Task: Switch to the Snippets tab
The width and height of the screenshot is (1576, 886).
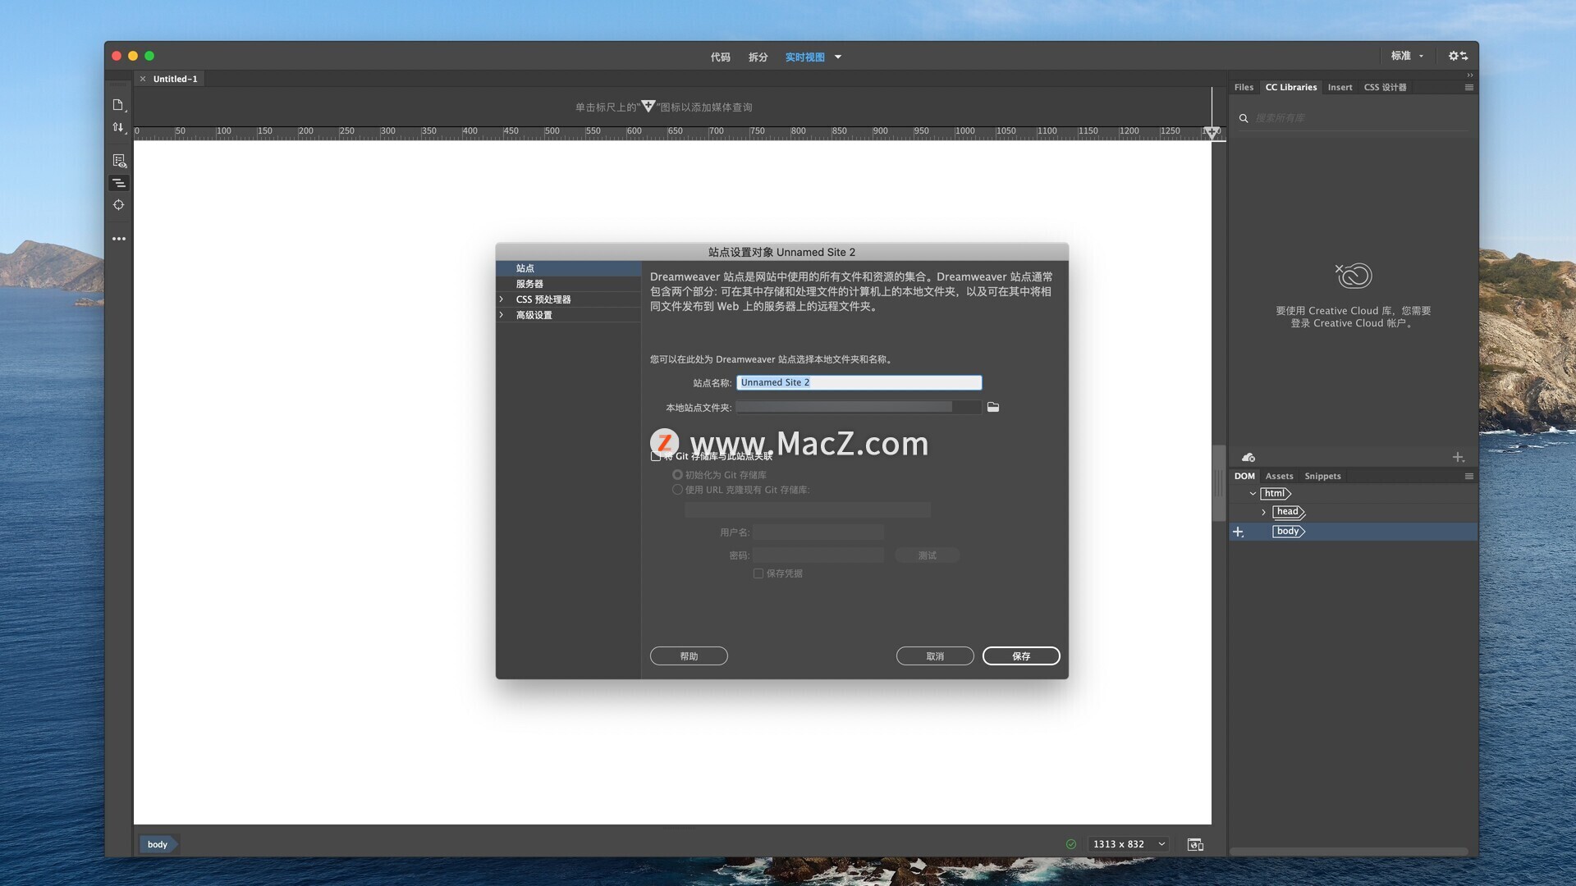Action: coord(1322,476)
